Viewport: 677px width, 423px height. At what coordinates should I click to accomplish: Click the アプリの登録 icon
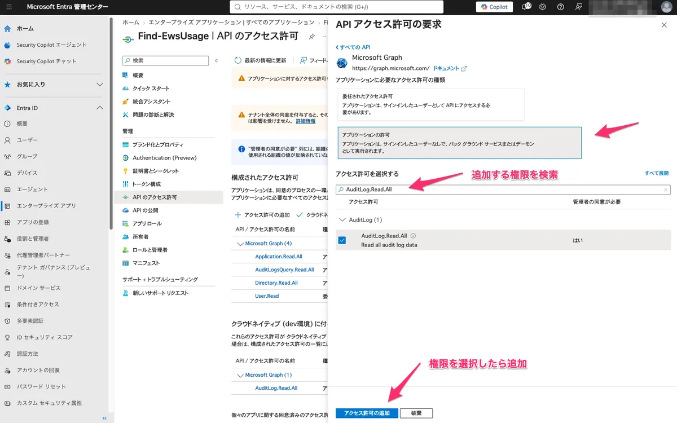click(7, 222)
